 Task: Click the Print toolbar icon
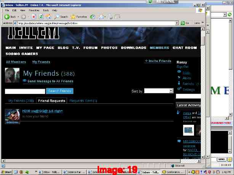[x=111, y=17]
